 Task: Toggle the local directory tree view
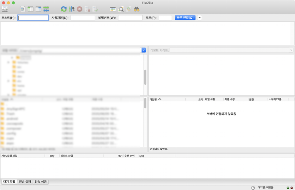pyautogui.click(x=30, y=9)
